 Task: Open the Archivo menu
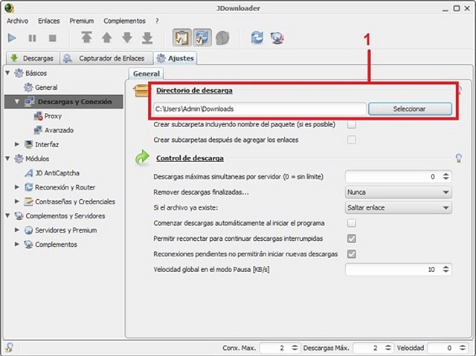pyautogui.click(x=18, y=21)
